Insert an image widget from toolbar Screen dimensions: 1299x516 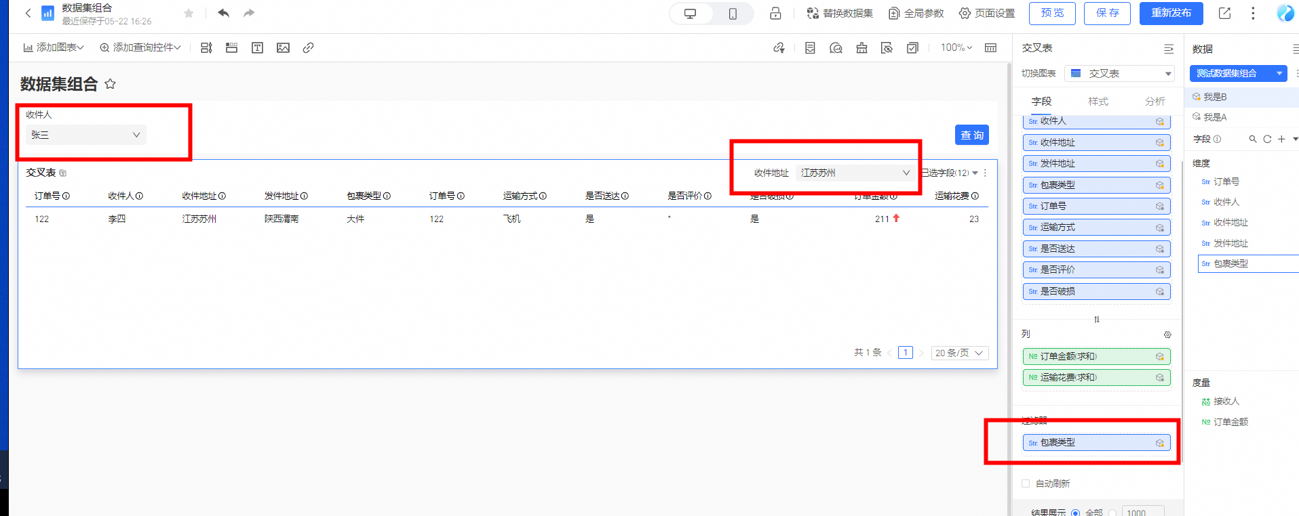(283, 47)
